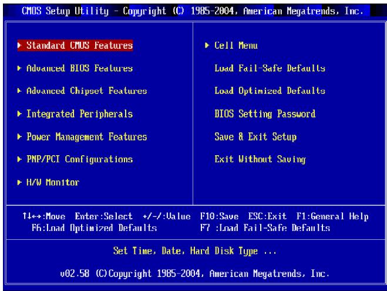Select Integrated Peripherals entry
The width and height of the screenshot is (387, 291).
(x=79, y=114)
